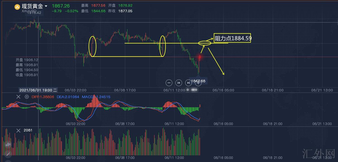Click the price change −9.79
This screenshot has height=162, width=338.
pos(57,11)
